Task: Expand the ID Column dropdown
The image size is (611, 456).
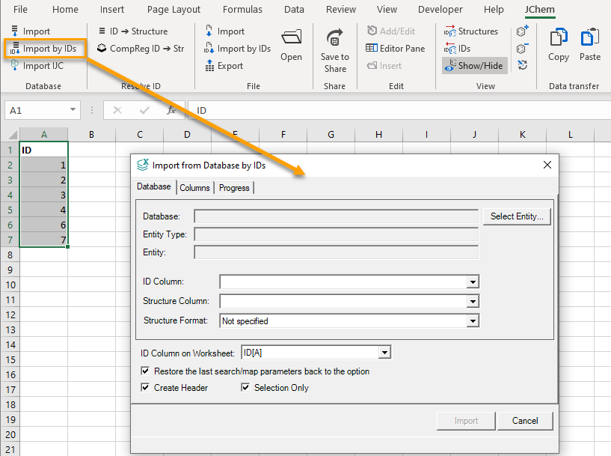Action: 472,282
